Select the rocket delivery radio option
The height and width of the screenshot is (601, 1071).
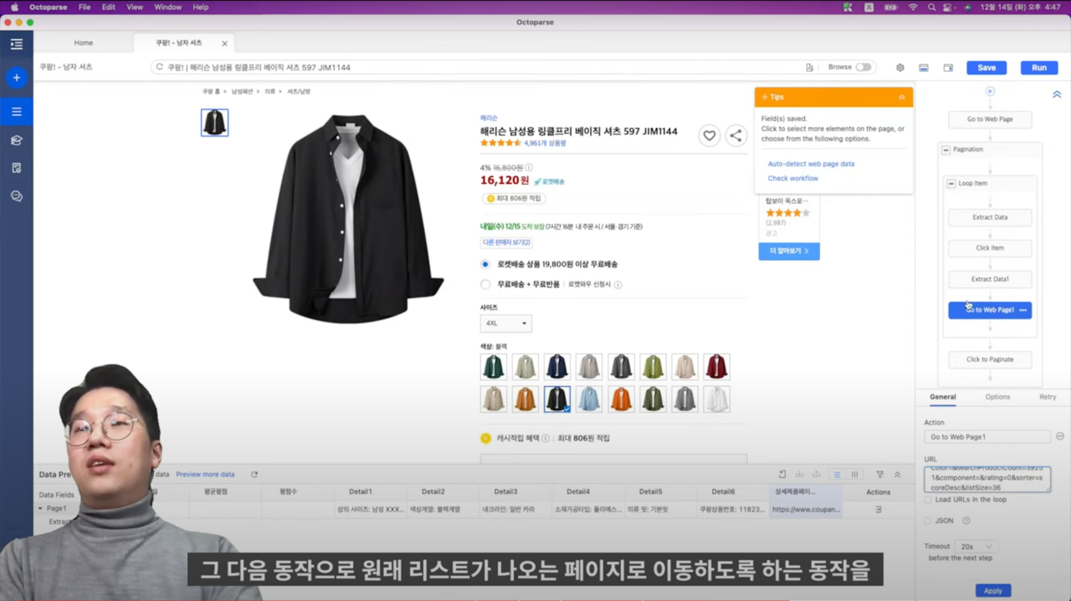(485, 264)
